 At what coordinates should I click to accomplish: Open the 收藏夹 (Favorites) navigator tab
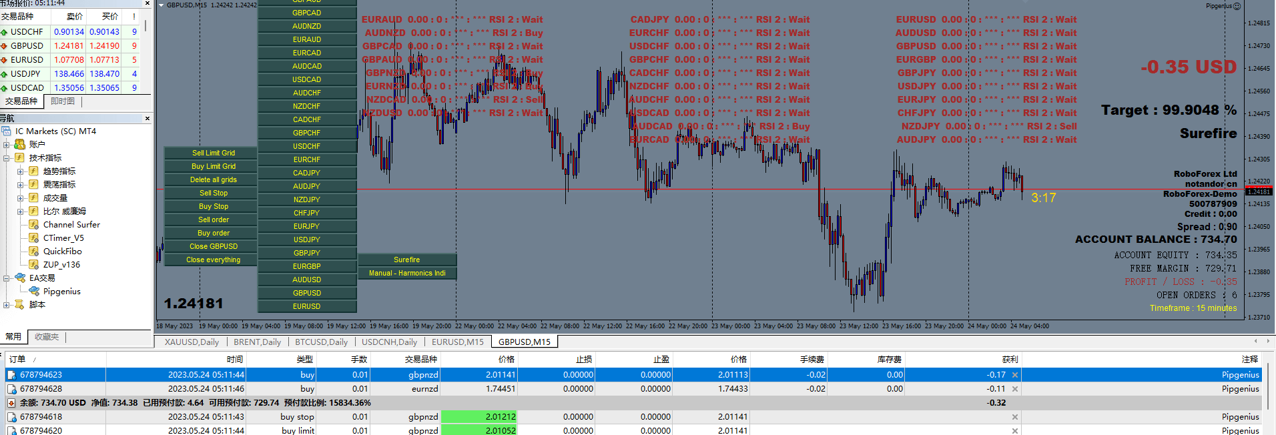tap(47, 337)
